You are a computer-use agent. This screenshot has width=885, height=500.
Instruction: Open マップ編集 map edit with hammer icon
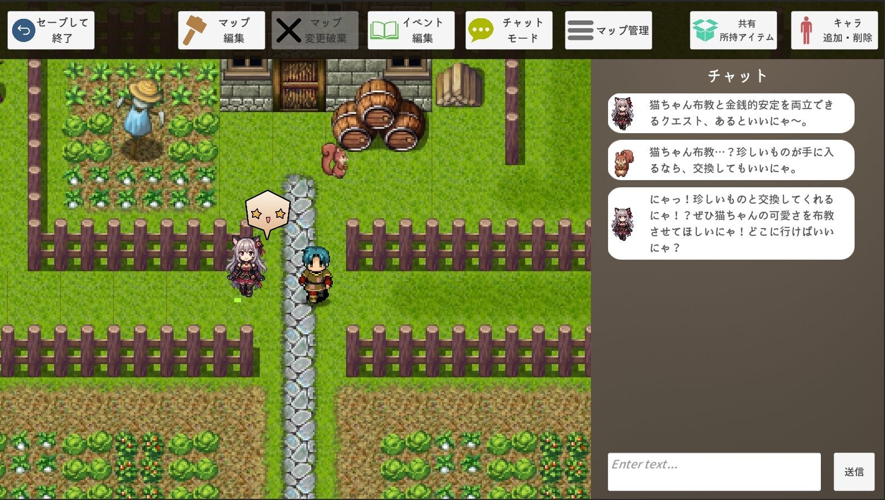(x=222, y=30)
